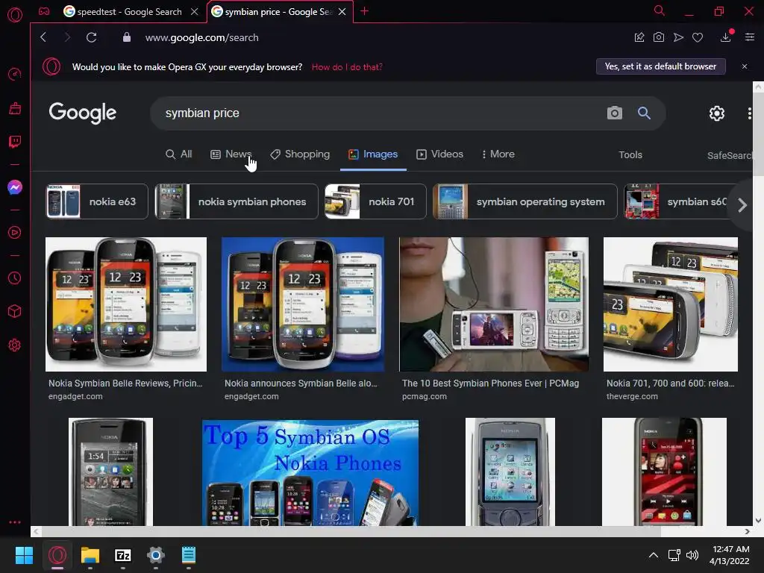Open the Tools filter options
The width and height of the screenshot is (764, 573).
[x=630, y=155]
